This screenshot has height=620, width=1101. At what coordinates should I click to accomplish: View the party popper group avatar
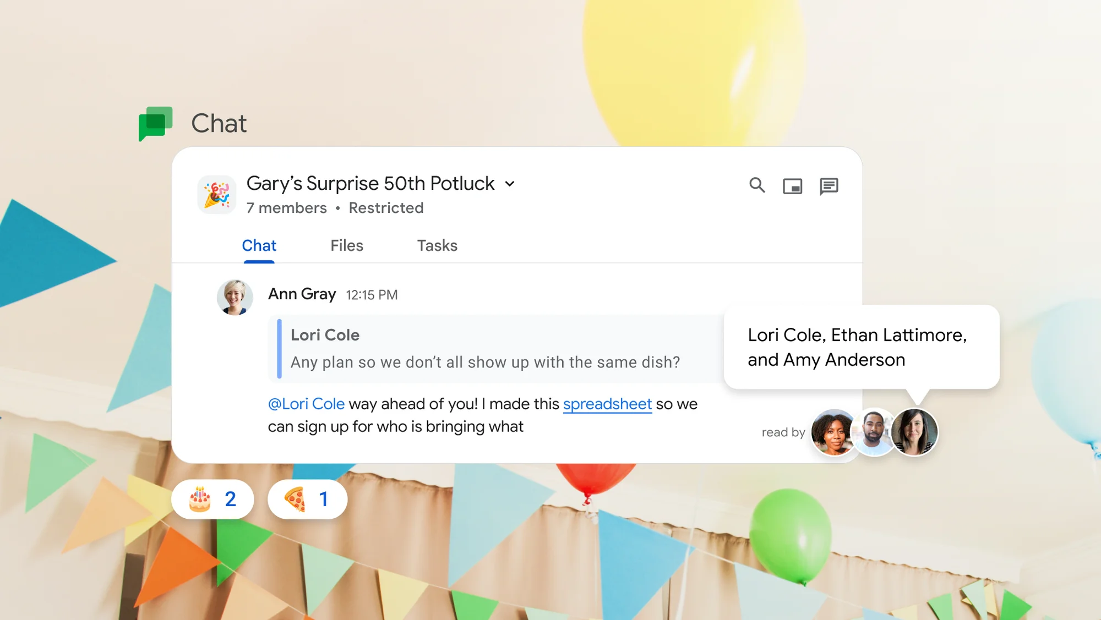[218, 194]
